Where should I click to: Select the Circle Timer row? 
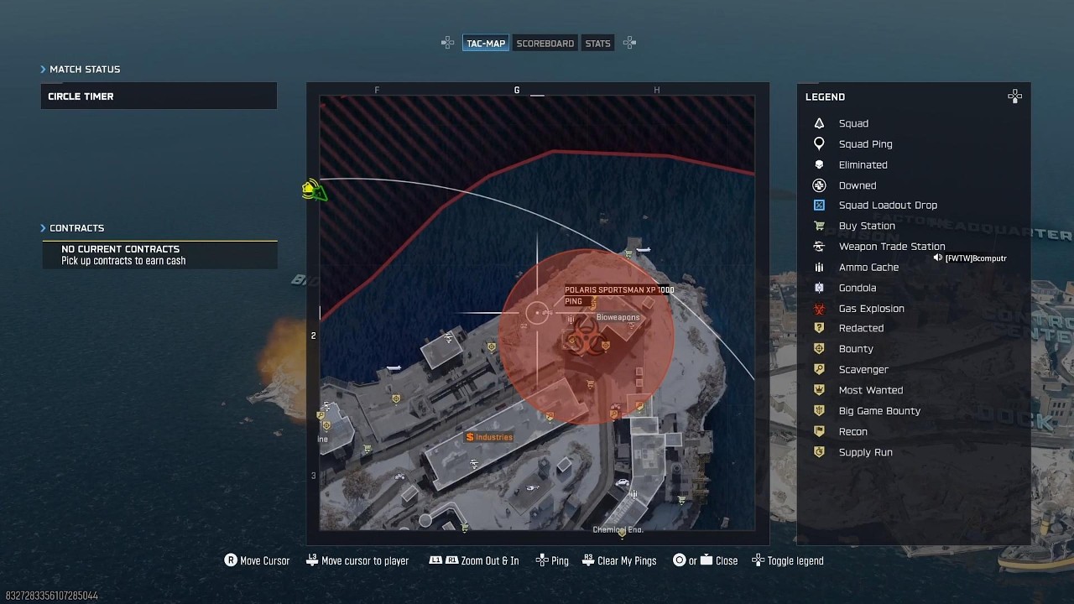[x=159, y=96]
